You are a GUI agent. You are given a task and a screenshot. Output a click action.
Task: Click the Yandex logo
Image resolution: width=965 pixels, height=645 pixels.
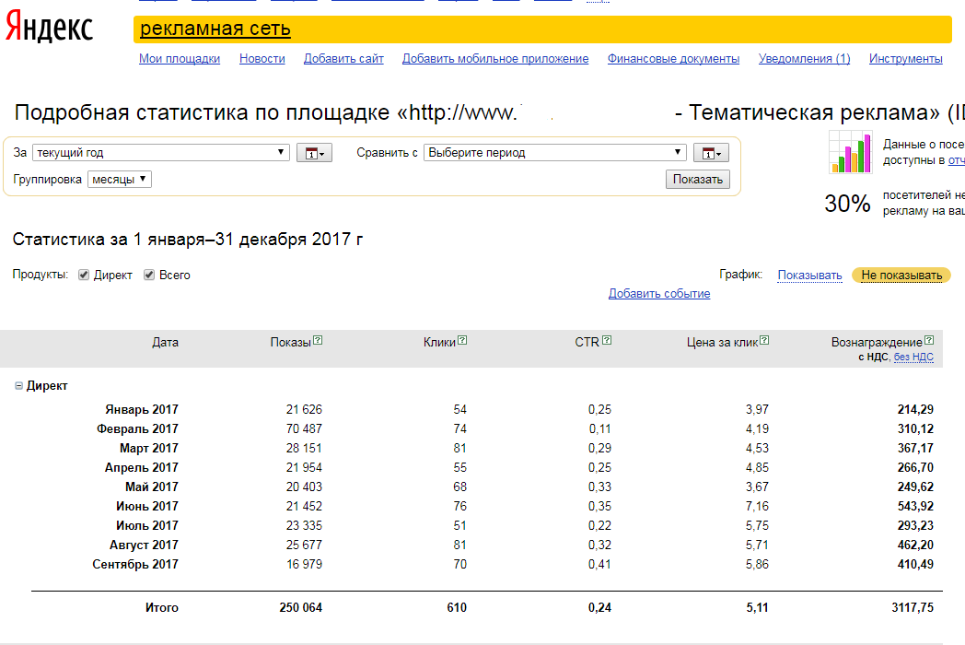click(49, 27)
